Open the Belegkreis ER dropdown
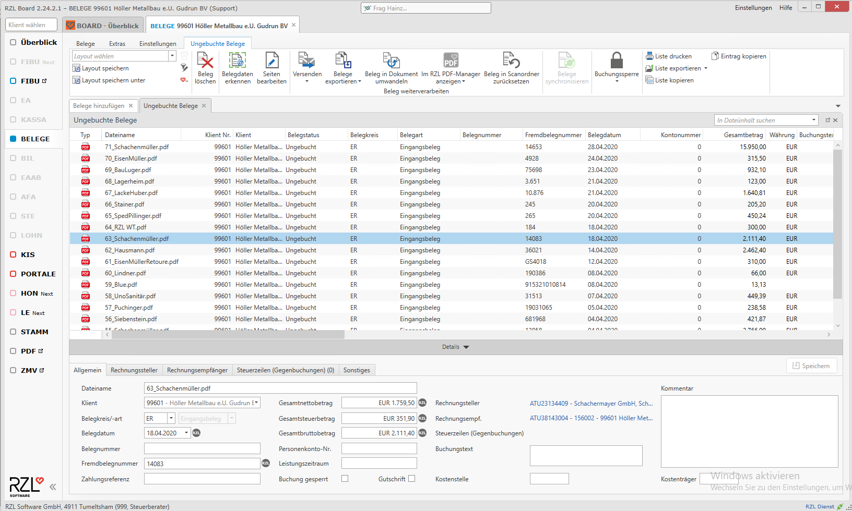The image size is (852, 511). [x=171, y=419]
